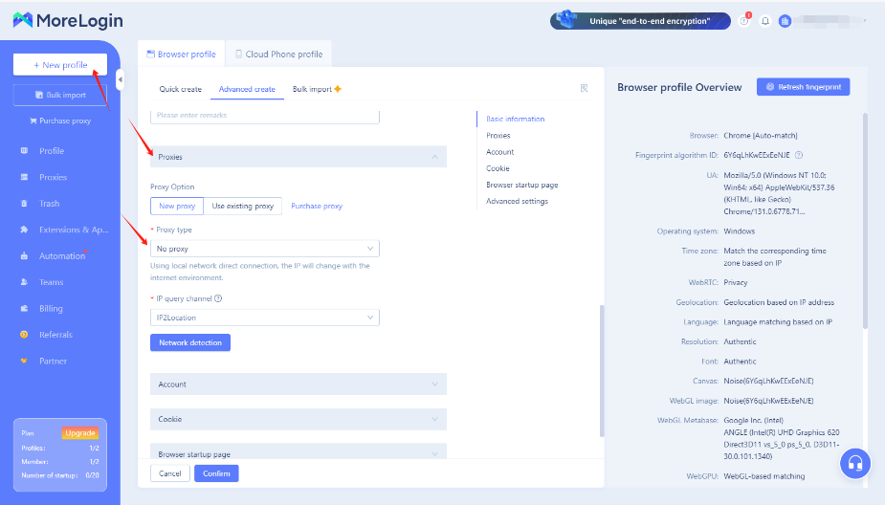Select the Quick create tab
This screenshot has height=505, width=885.
pyautogui.click(x=180, y=89)
